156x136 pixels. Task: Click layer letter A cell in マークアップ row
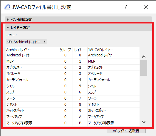click(x=80, y=117)
